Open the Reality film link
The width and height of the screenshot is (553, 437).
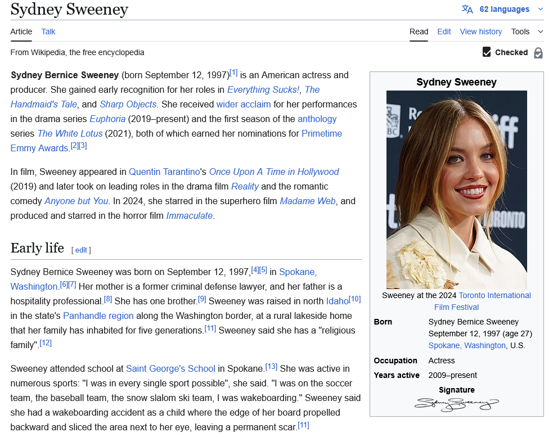click(x=245, y=186)
